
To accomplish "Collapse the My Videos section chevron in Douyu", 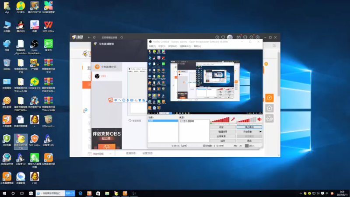I will point(110,154).
